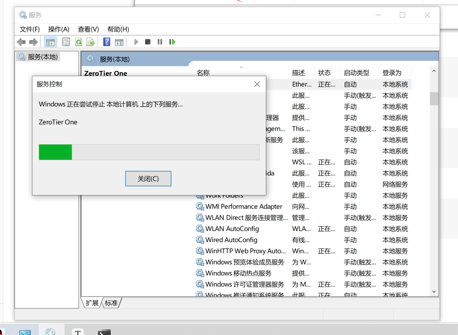Screen dimensions: 458x335
Task: Click the Restart Service icon
Action: [x=172, y=42]
